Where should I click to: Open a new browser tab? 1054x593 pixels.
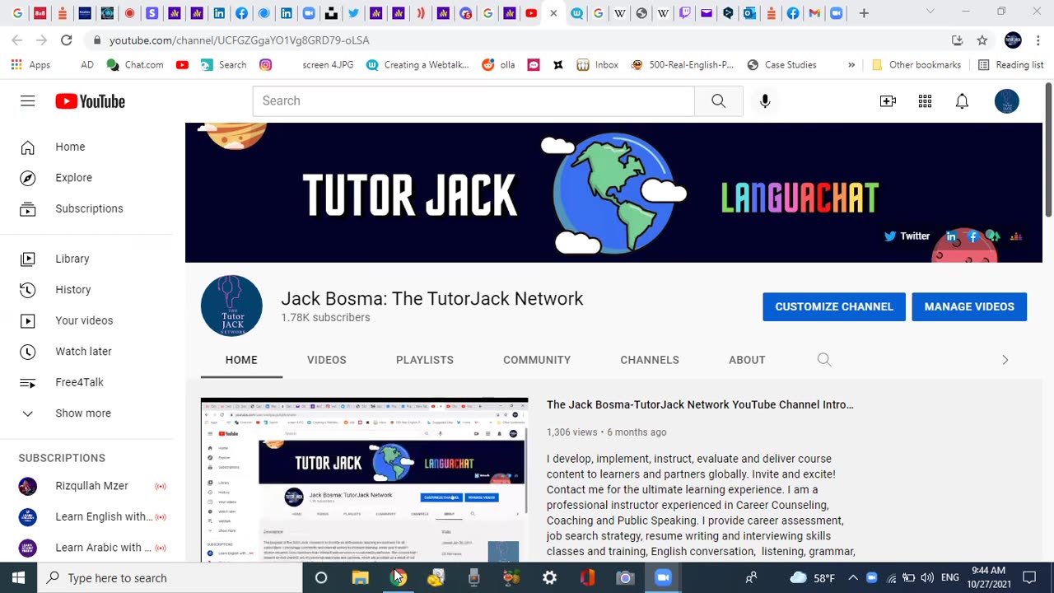[x=864, y=13]
